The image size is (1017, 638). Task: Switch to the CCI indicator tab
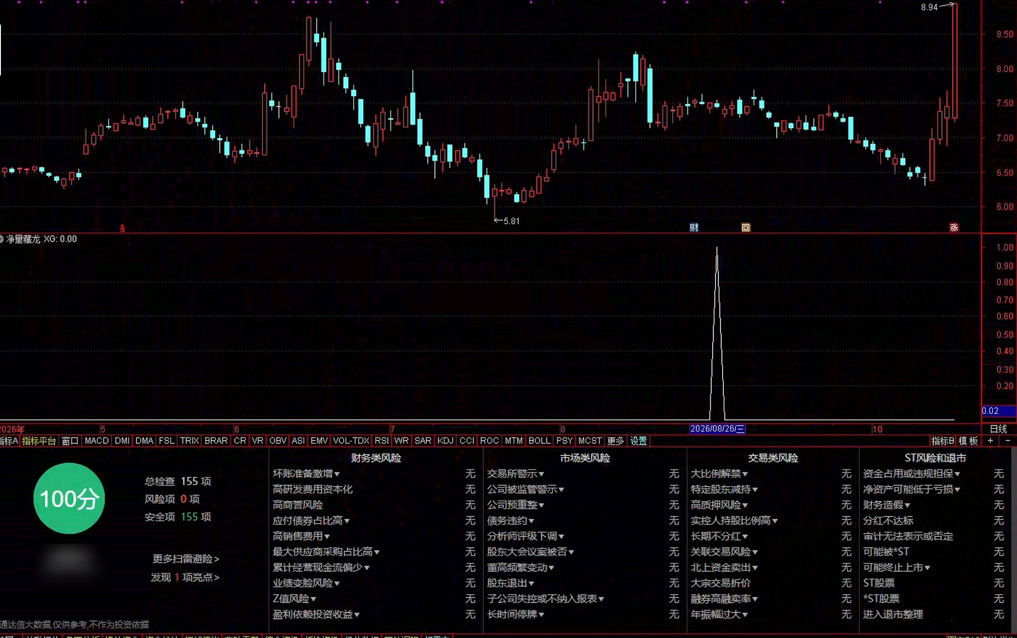(x=467, y=441)
